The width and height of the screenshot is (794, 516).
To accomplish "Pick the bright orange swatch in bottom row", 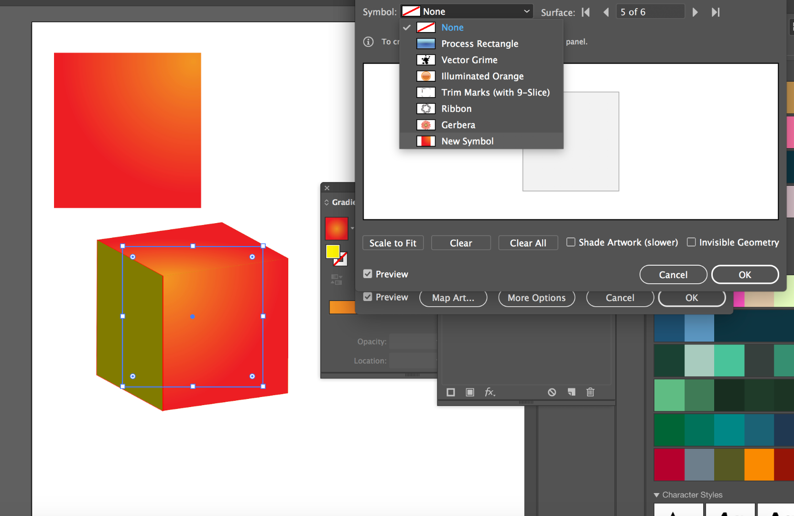I will pyautogui.click(x=759, y=464).
